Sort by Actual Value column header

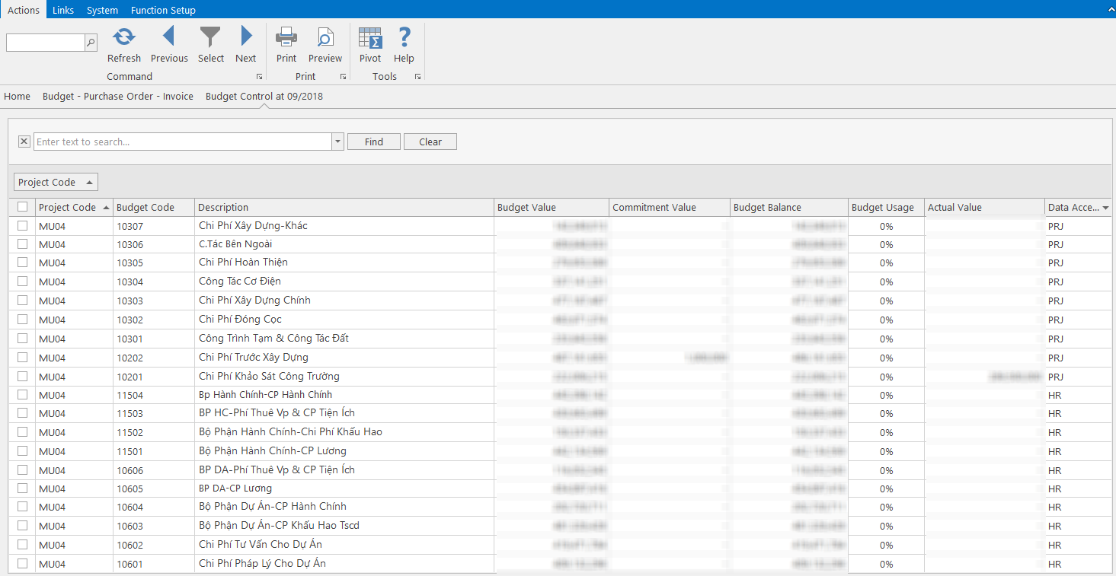[x=984, y=207]
